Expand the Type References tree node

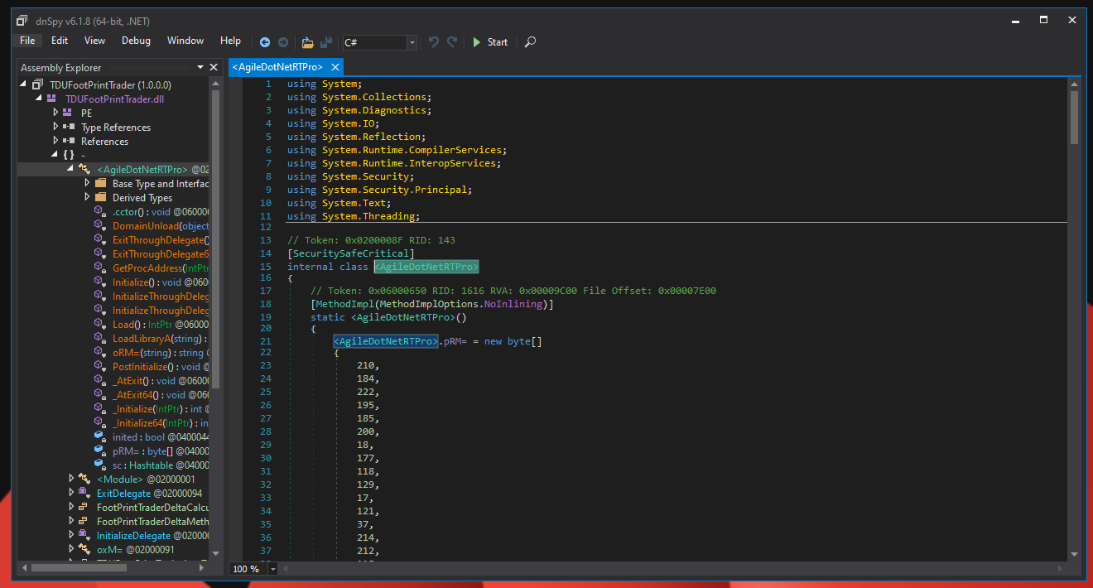[56, 127]
